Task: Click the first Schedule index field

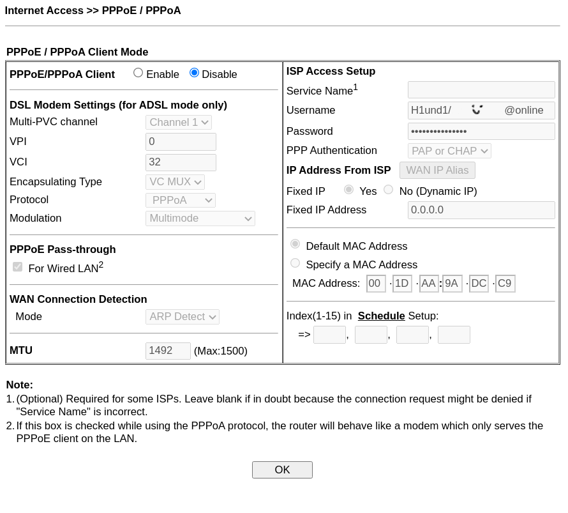Action: [x=329, y=335]
